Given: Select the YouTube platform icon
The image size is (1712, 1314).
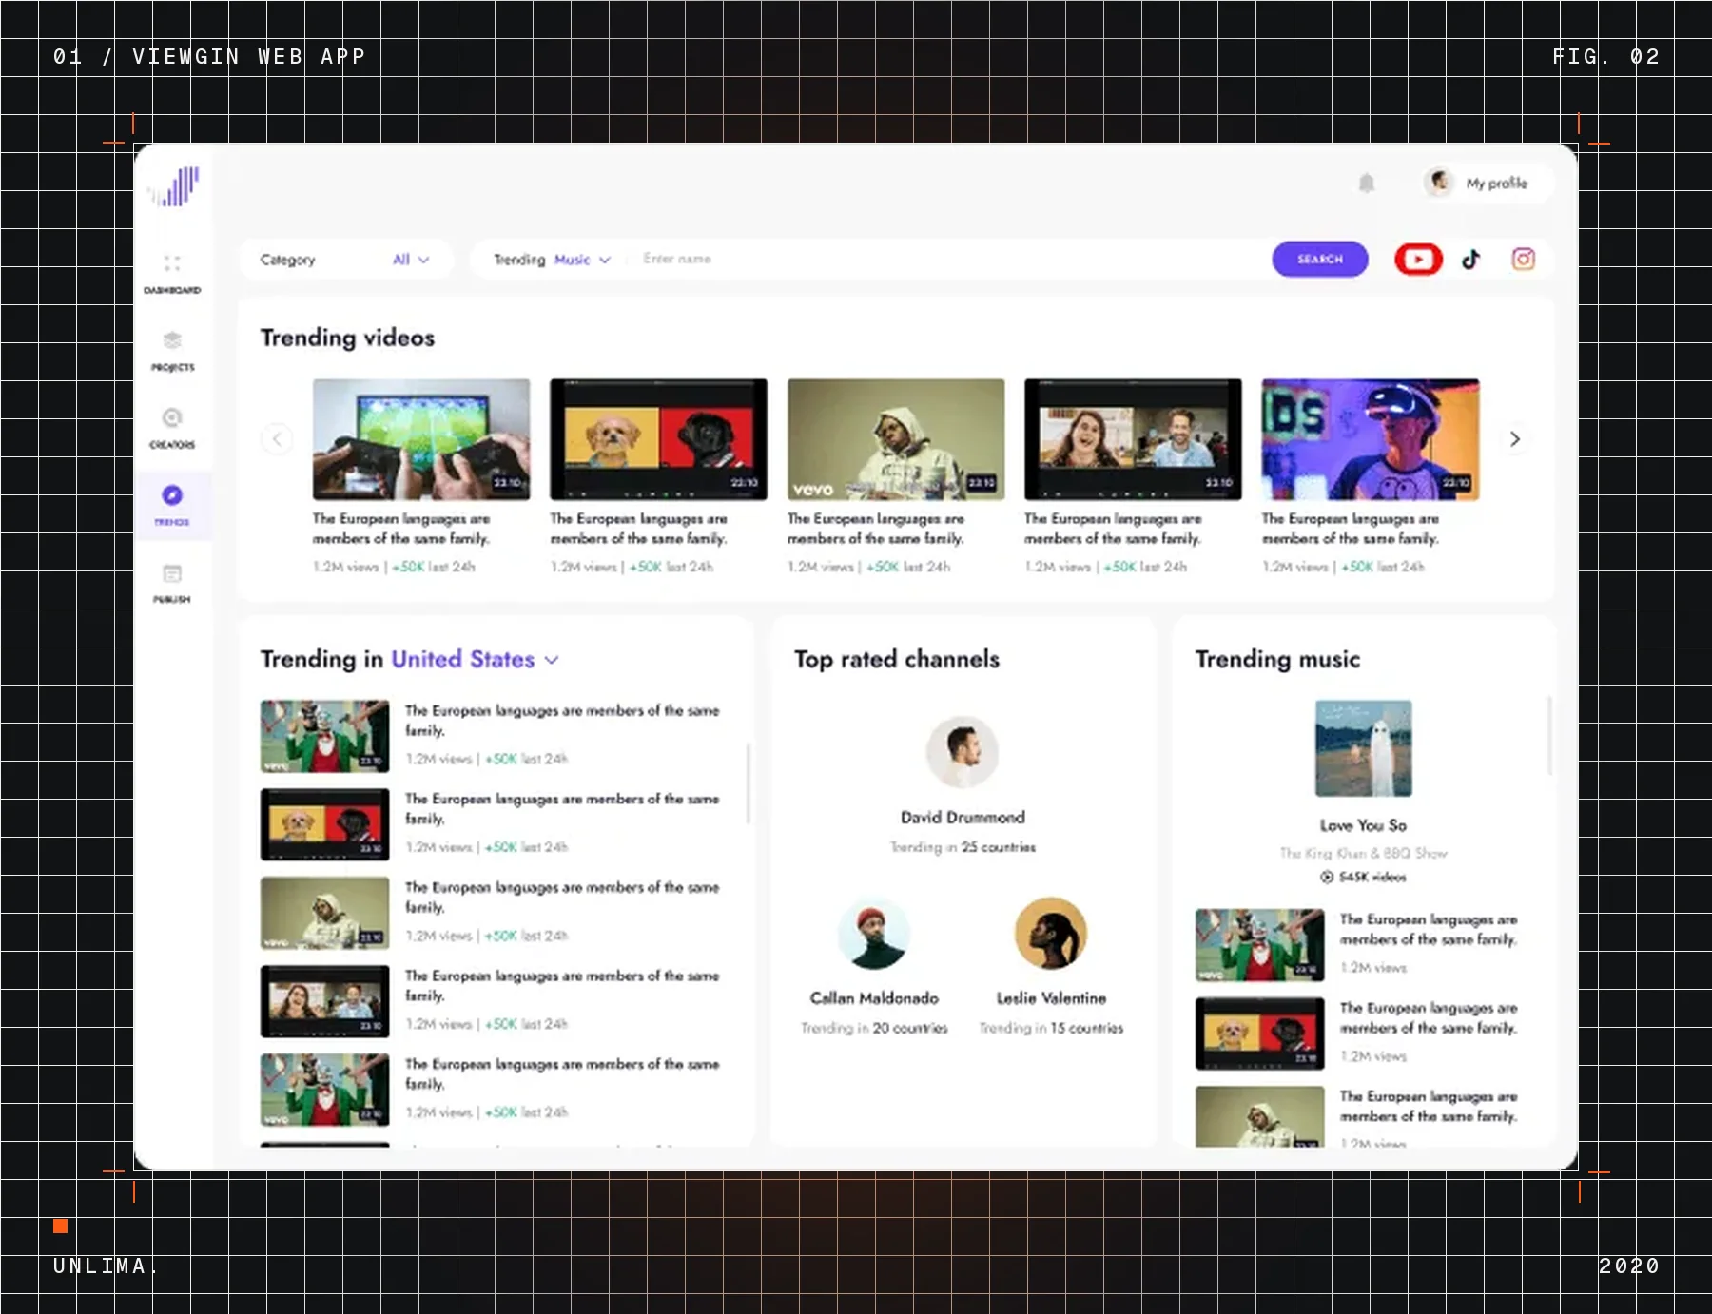Looking at the screenshot, I should click(1418, 259).
